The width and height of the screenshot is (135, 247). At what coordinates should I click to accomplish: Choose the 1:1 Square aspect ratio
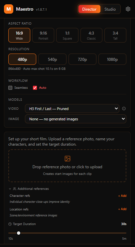[67, 35]
